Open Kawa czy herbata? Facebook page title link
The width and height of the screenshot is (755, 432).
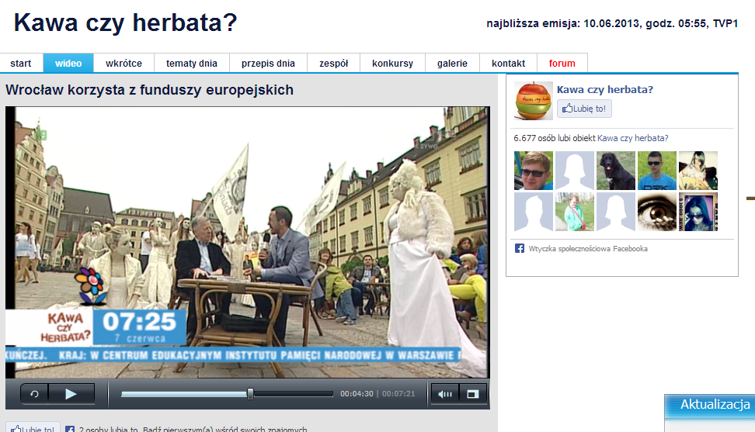(x=605, y=89)
